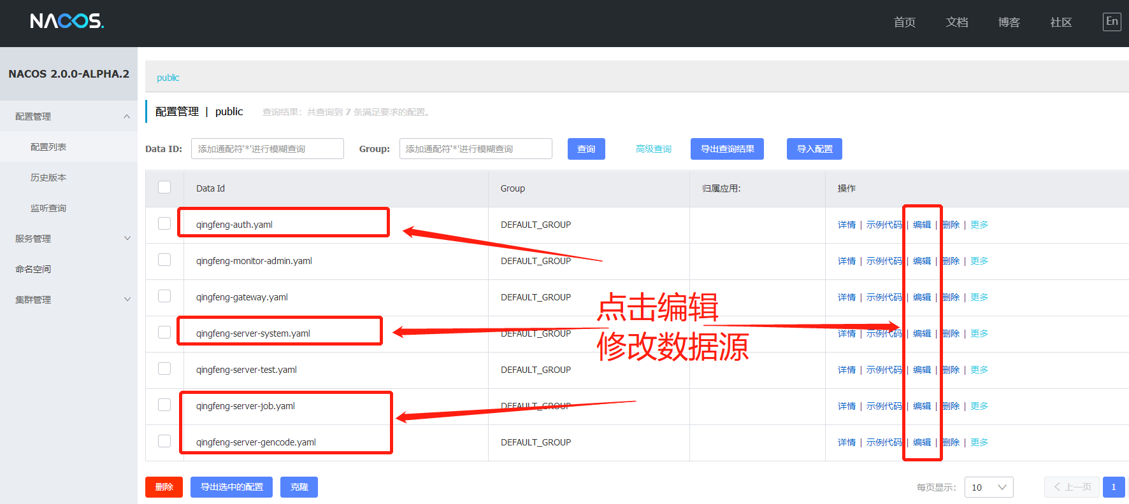Open 更多 menu for qingfeng-server-system.yaml

[x=979, y=333]
